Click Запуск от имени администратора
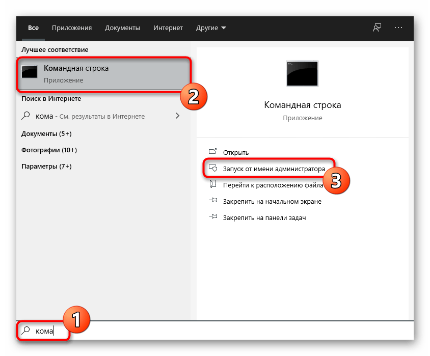Image resolution: width=430 pixels, height=356 pixels. (x=273, y=168)
